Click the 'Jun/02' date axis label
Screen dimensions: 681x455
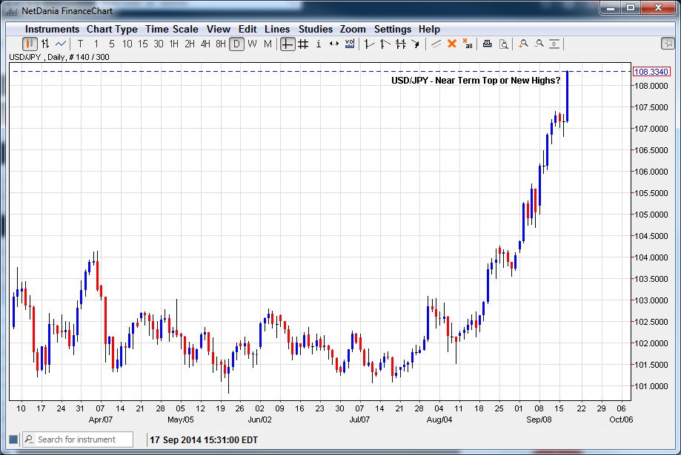click(259, 419)
